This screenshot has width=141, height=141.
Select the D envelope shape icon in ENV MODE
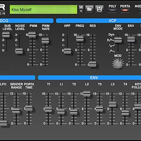coord(110,40)
